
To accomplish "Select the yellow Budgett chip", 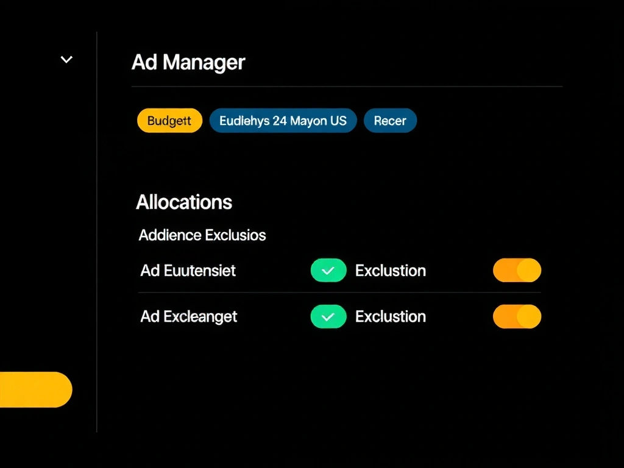I will pos(169,121).
